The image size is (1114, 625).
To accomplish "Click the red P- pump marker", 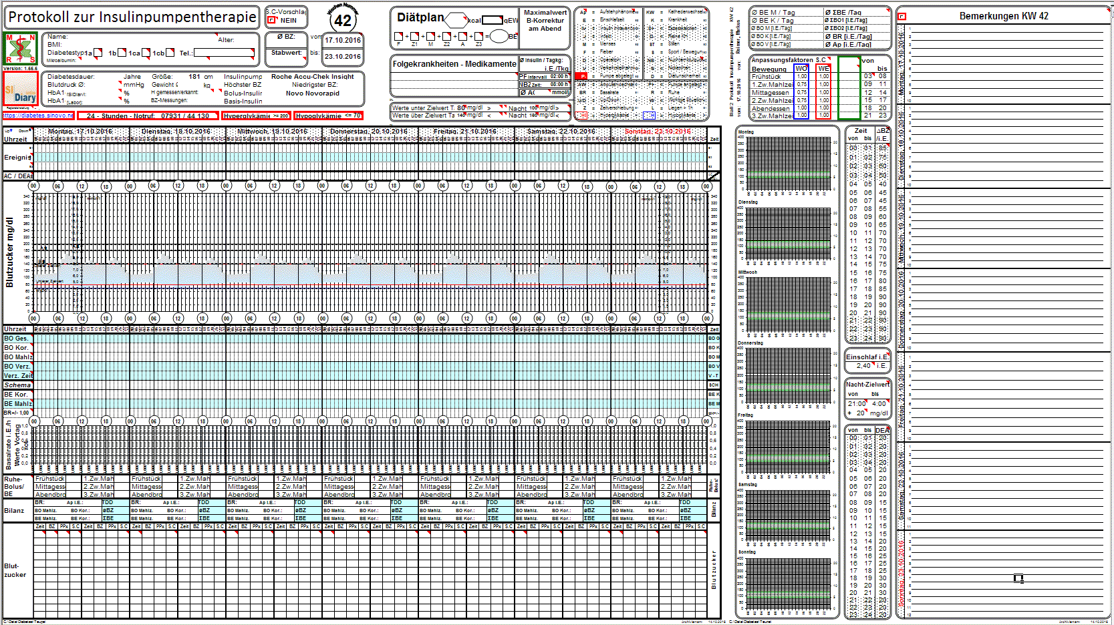I will tap(582, 76).
